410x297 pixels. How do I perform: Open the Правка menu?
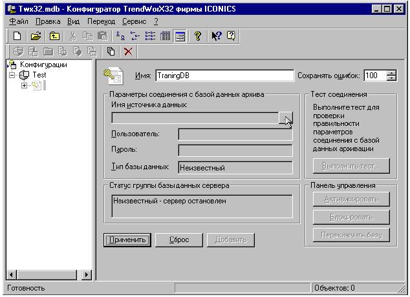[48, 21]
